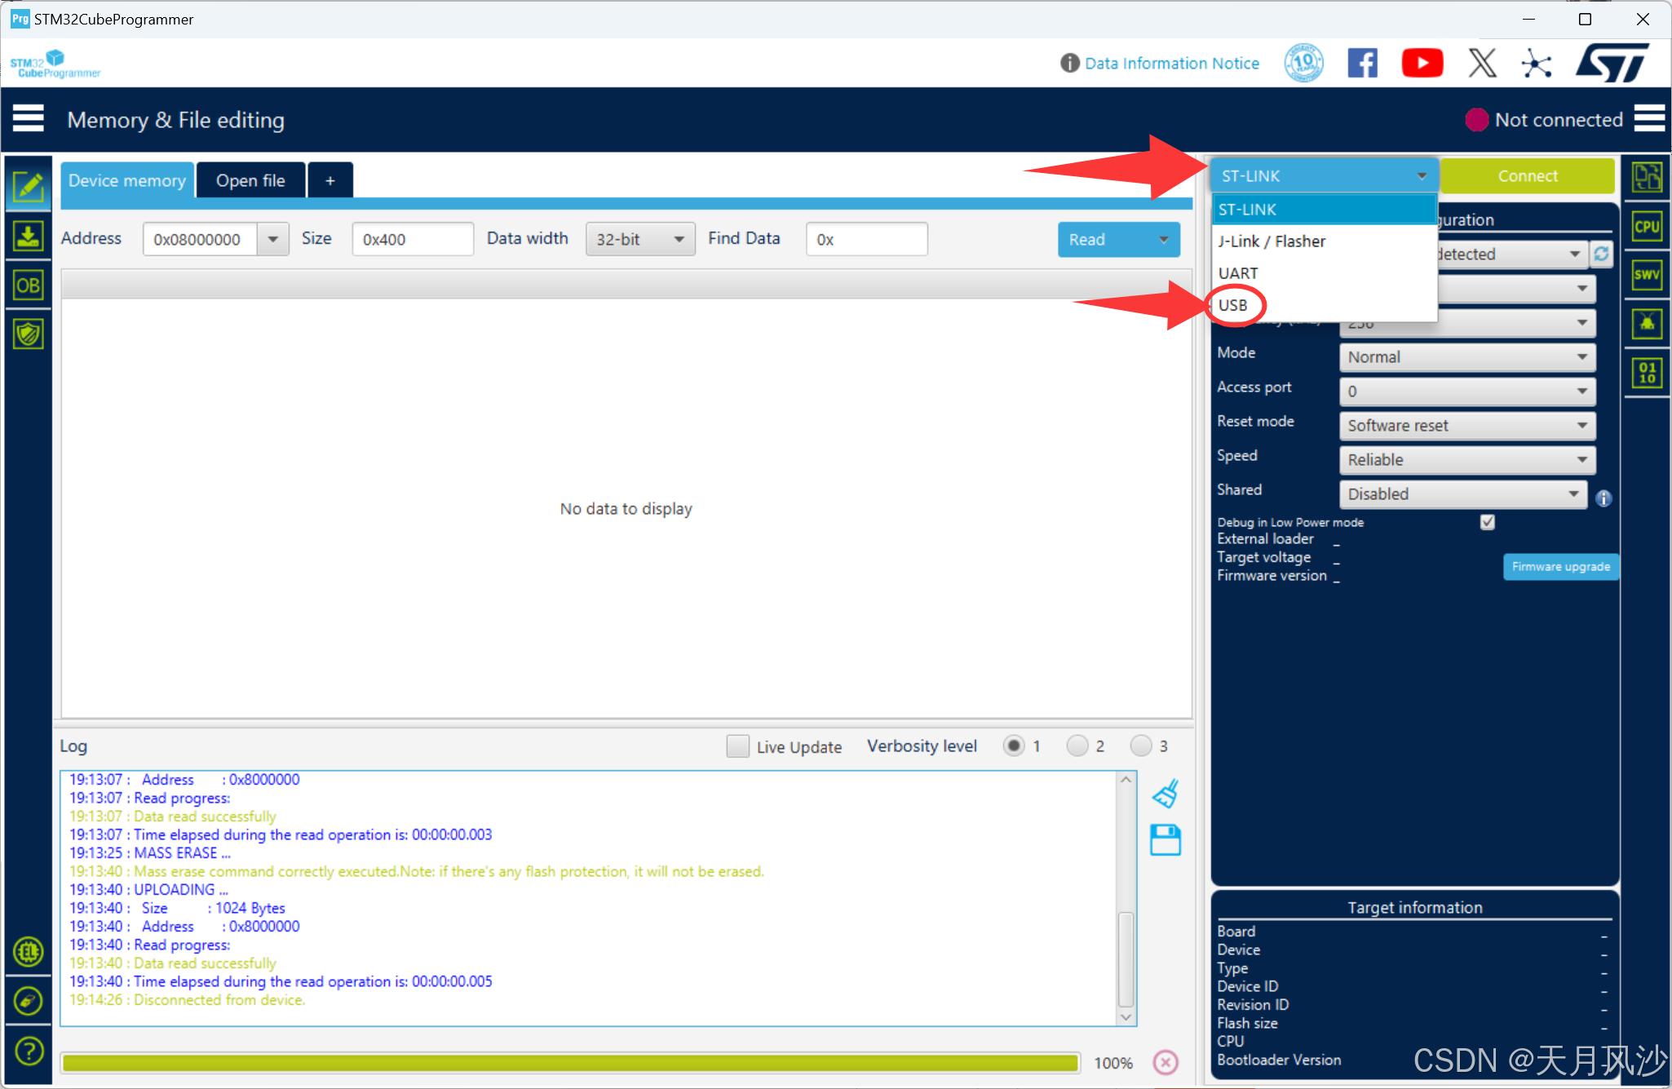Open the help question mark icon
The image size is (1672, 1089).
[29, 1051]
